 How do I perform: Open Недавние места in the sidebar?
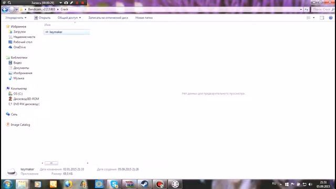pos(24,37)
